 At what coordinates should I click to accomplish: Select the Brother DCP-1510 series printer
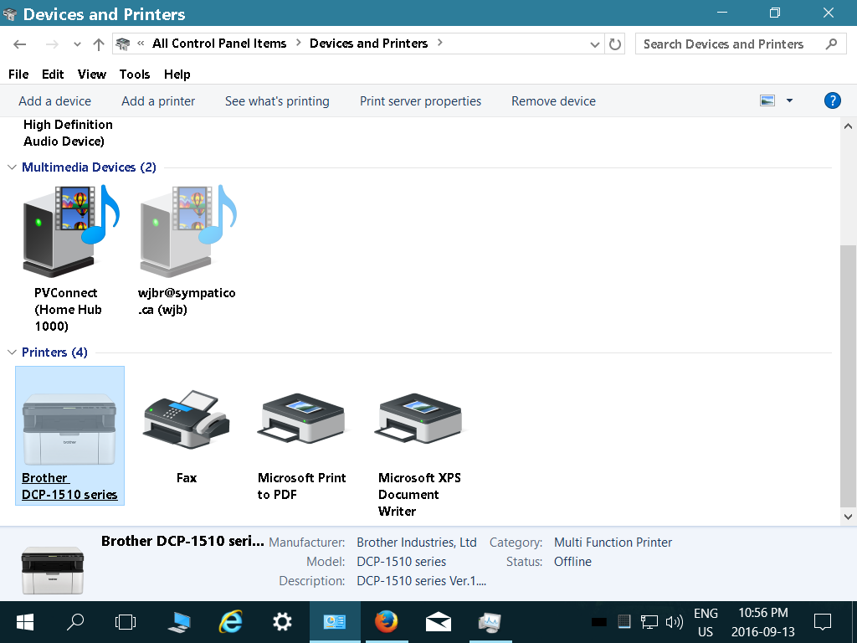[x=70, y=435]
